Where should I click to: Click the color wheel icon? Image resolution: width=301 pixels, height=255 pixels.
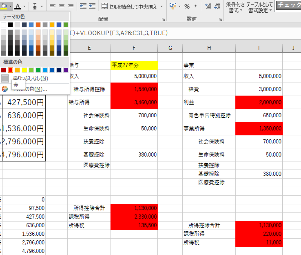pyautogui.click(x=5, y=89)
